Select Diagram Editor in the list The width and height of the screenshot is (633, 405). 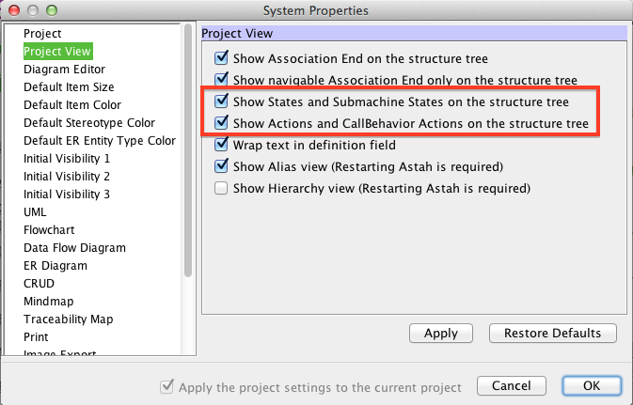click(64, 69)
